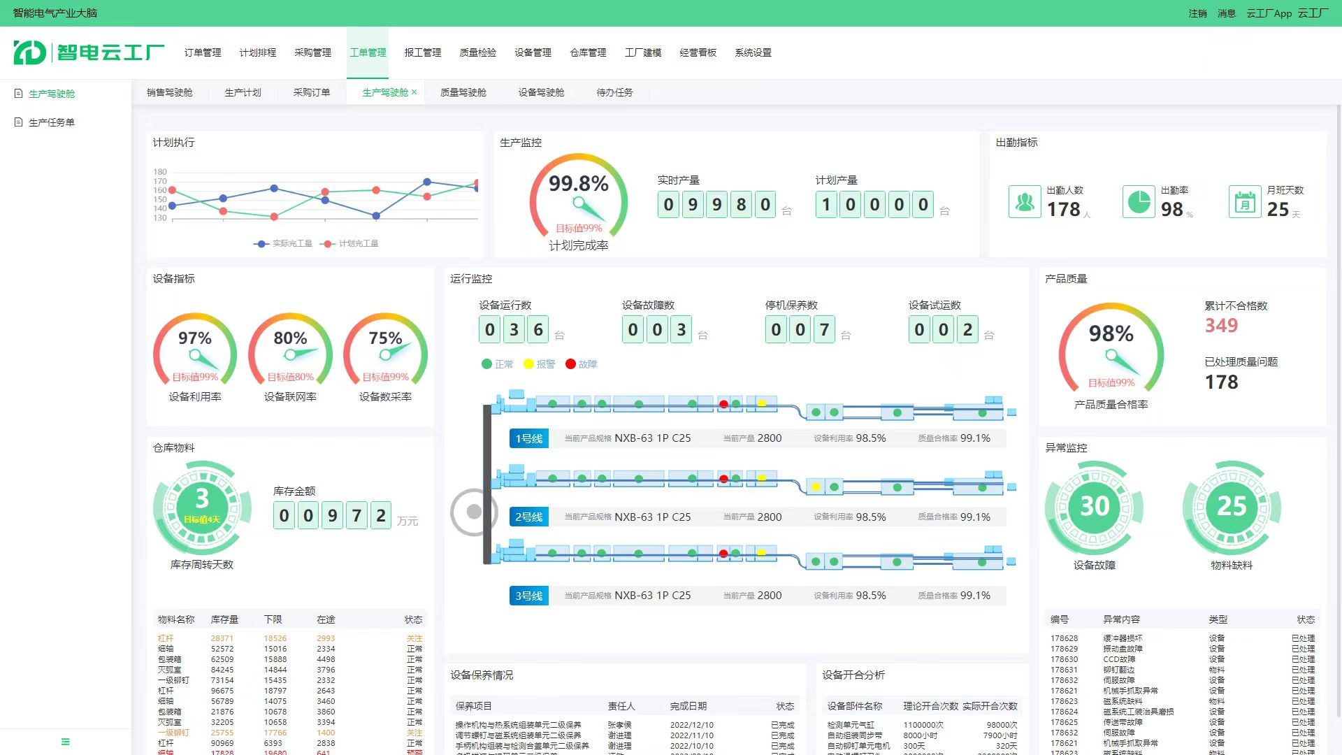Click the 生产任务单 sidebar document icon
The width and height of the screenshot is (1342, 755).
[19, 122]
